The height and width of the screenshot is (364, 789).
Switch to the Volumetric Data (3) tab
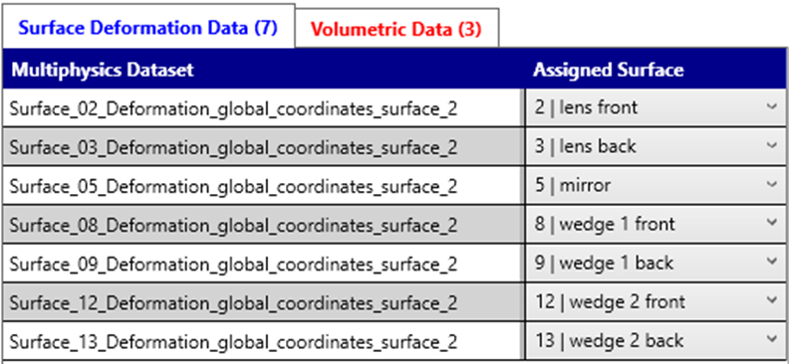click(x=396, y=29)
